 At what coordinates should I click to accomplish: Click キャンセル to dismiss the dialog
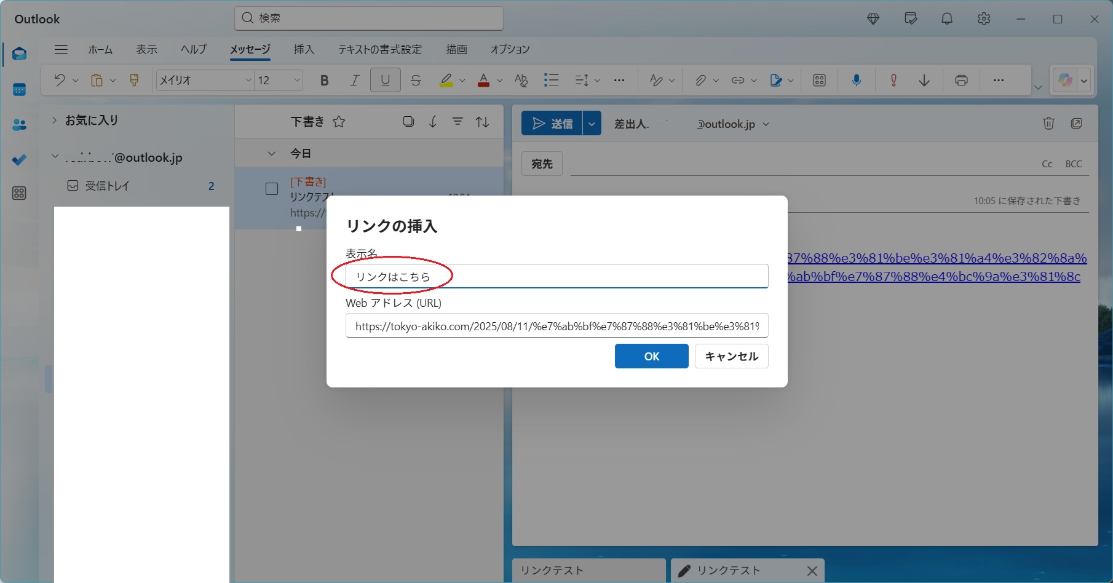click(x=731, y=356)
